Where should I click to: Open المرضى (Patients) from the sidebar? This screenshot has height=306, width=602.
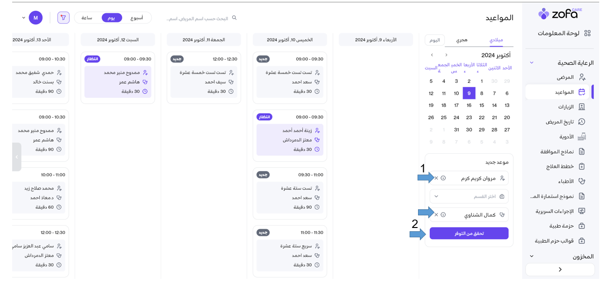coord(565,77)
